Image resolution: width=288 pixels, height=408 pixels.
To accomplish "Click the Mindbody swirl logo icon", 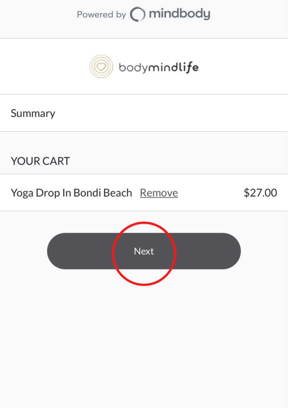I will click(x=138, y=15).
